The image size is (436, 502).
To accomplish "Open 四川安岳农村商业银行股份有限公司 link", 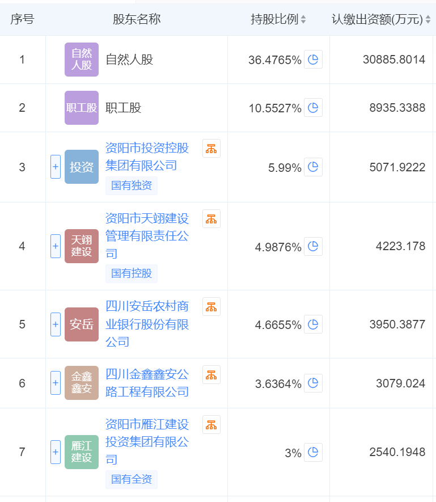I will pos(147,324).
